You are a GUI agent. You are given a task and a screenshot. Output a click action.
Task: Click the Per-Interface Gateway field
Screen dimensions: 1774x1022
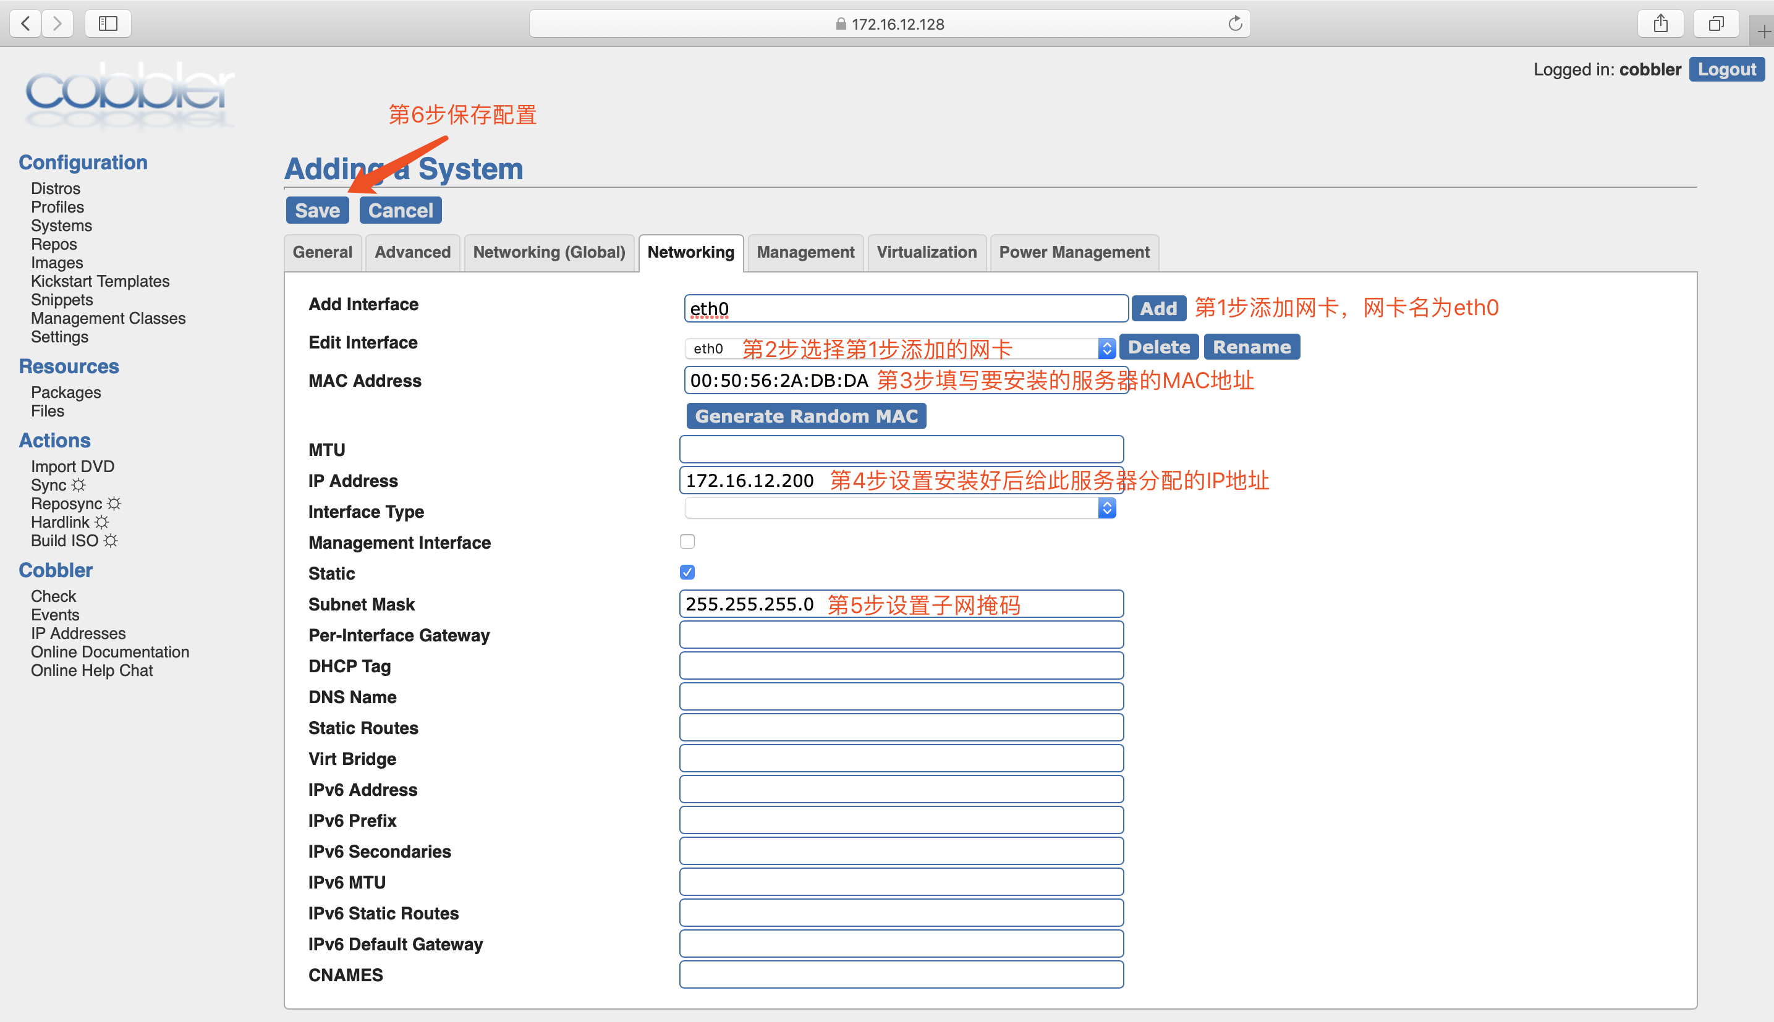point(901,635)
